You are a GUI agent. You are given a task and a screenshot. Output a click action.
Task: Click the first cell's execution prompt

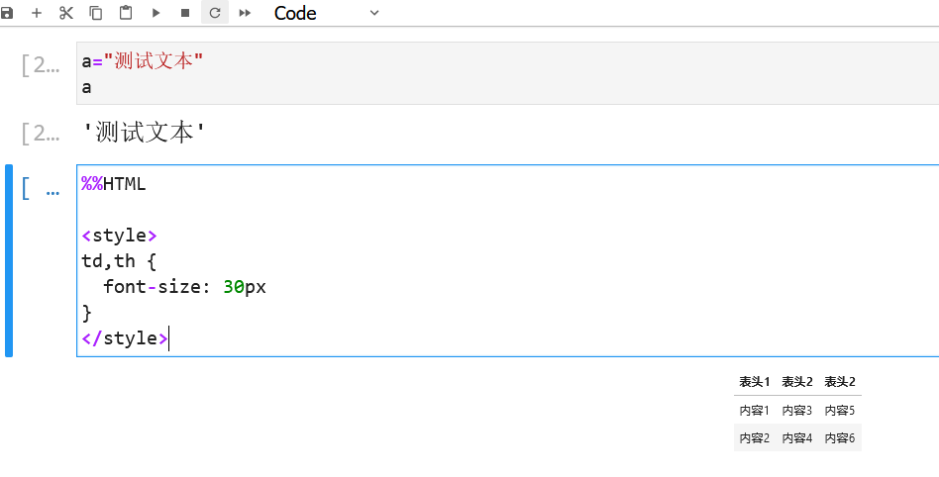coord(41,65)
